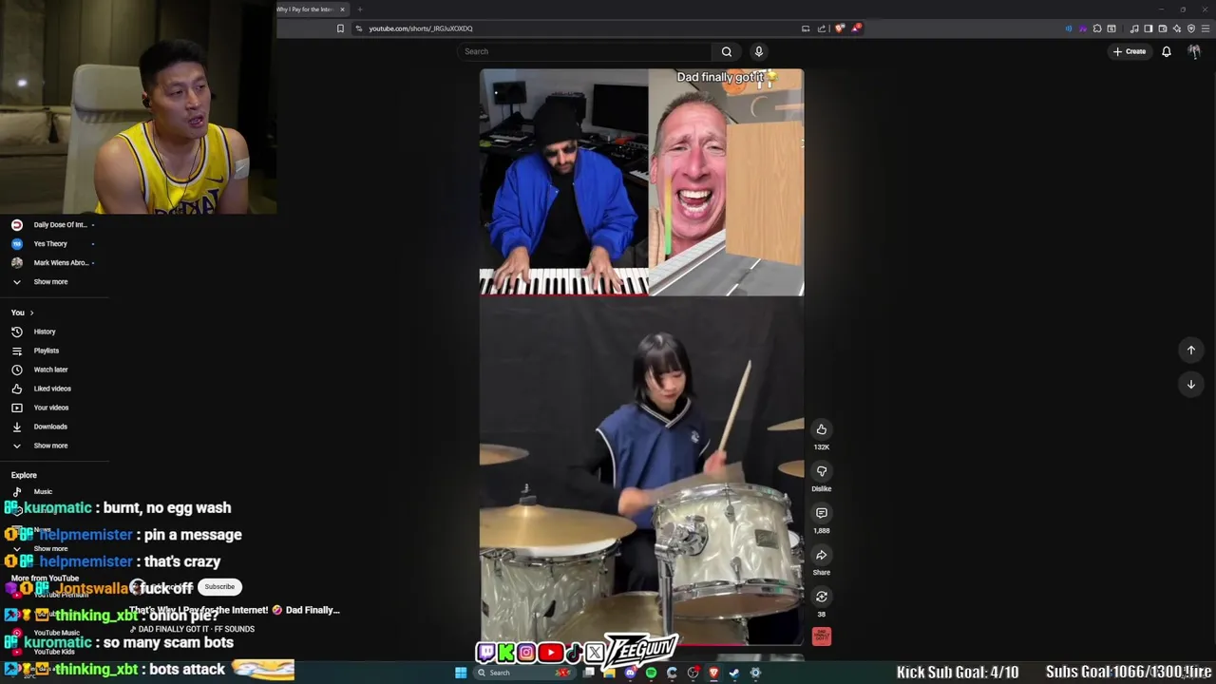Open the account avatar menu
This screenshot has width=1216, height=684.
click(1194, 51)
